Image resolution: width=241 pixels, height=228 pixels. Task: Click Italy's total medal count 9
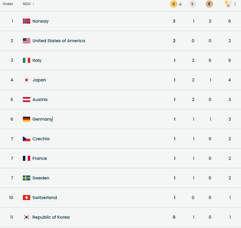230,60
